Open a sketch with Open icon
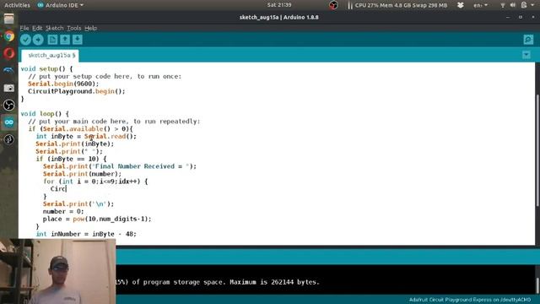The width and height of the screenshot is (540, 304). 65,40
